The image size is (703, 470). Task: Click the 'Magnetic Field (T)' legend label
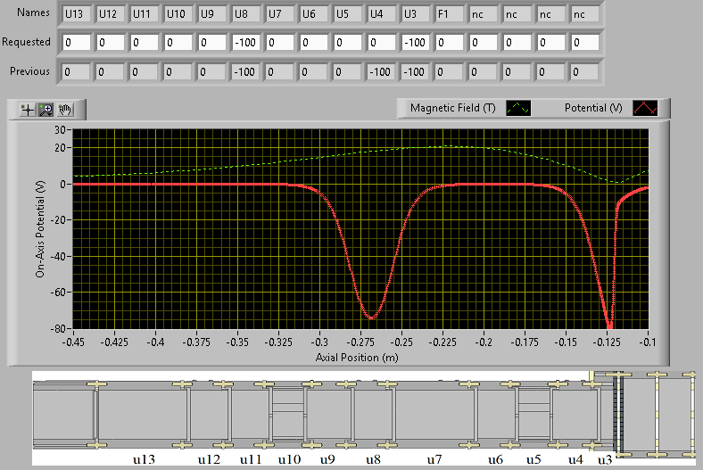pyautogui.click(x=453, y=108)
